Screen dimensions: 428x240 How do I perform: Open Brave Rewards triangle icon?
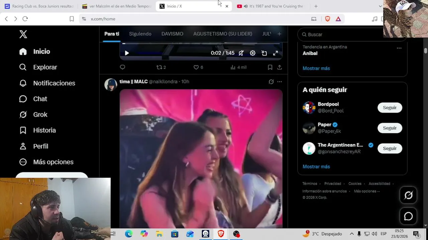338,19
